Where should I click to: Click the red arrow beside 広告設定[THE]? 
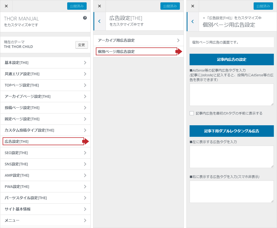86,142
